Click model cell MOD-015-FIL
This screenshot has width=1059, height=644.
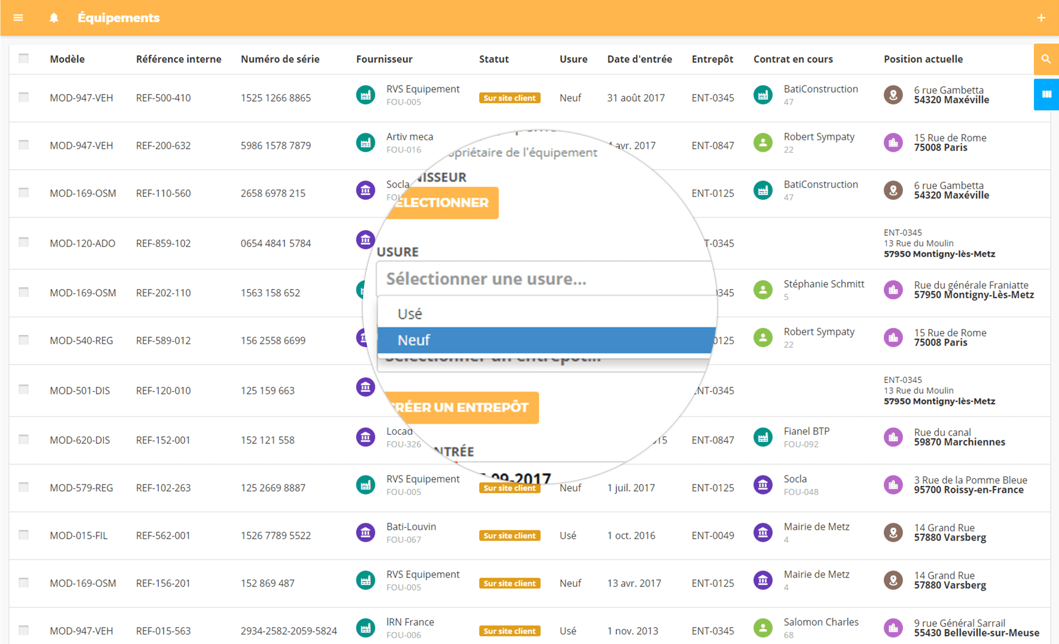coord(79,536)
